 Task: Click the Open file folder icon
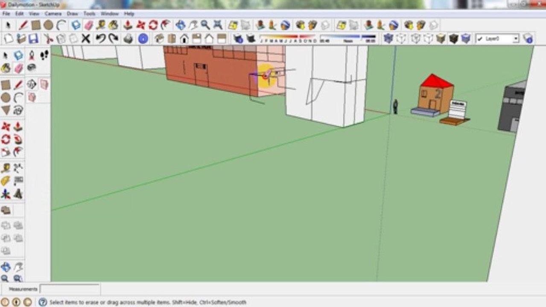[21, 39]
